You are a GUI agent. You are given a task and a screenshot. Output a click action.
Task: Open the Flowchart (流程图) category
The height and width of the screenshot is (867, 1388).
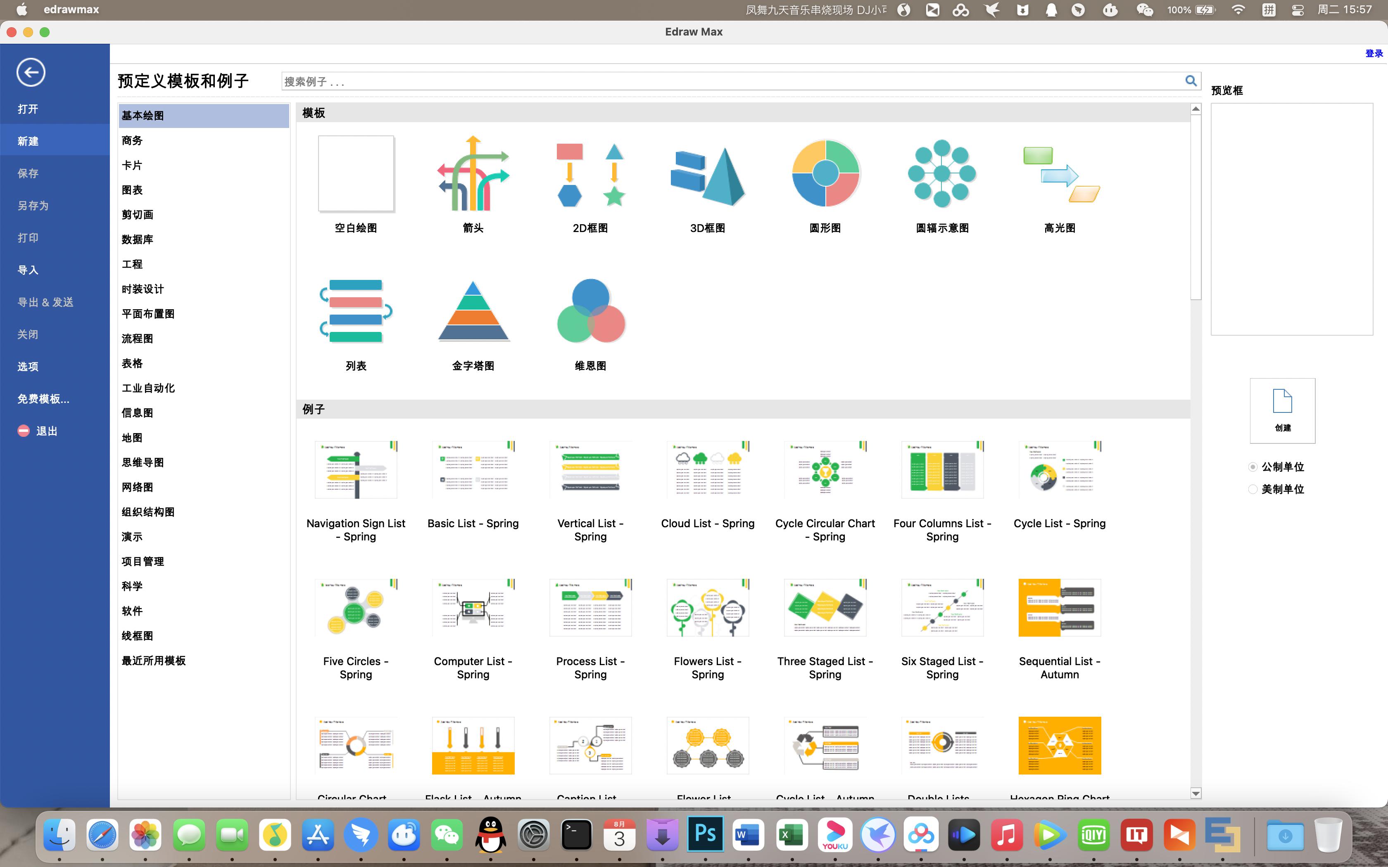coord(138,338)
